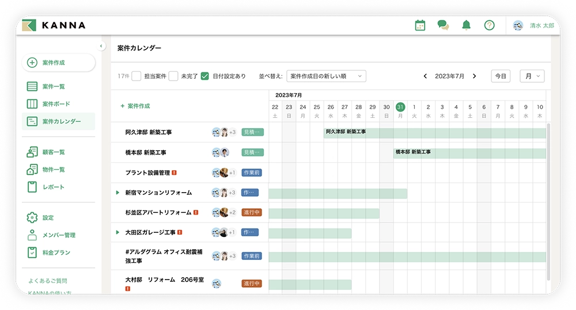Open the 杉並区アパートリフォーム project
This screenshot has width=576, height=310.
point(158,212)
